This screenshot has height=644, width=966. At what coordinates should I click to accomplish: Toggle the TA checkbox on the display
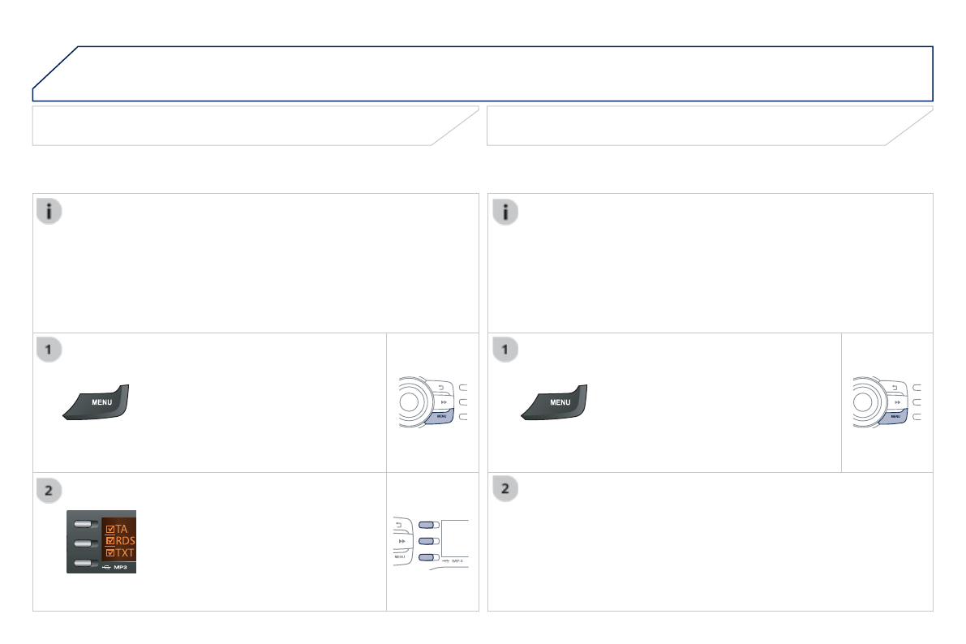111,529
